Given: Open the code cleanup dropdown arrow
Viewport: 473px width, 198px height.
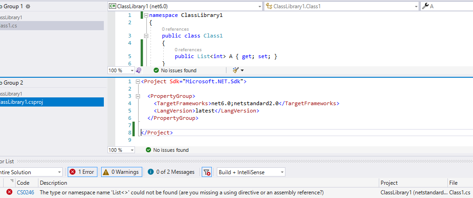Looking at the screenshot, I should [x=242, y=71].
